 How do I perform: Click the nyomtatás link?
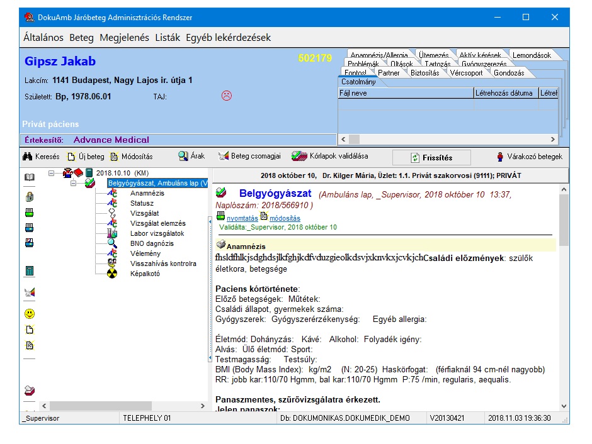point(242,218)
